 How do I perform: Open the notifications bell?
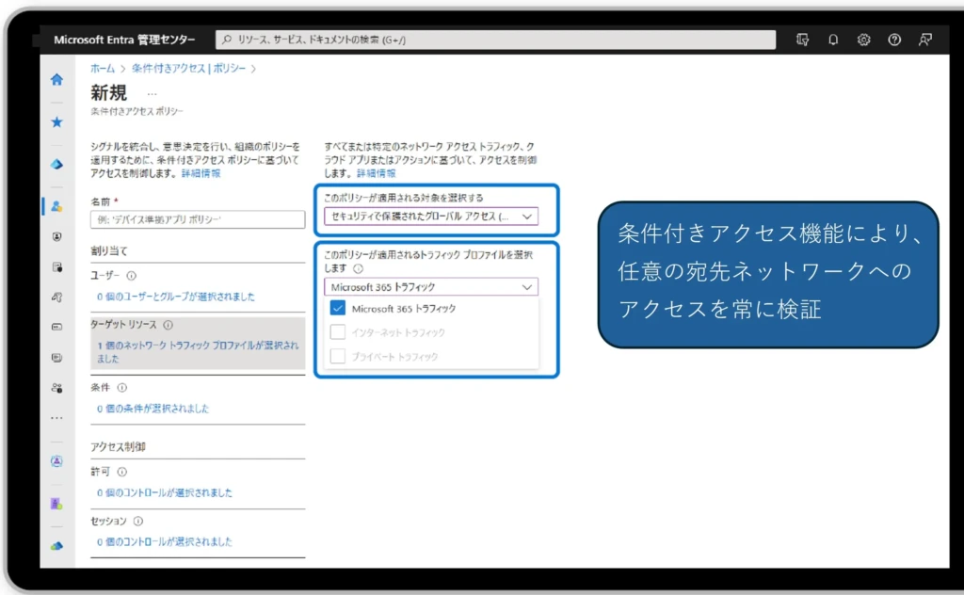(833, 40)
